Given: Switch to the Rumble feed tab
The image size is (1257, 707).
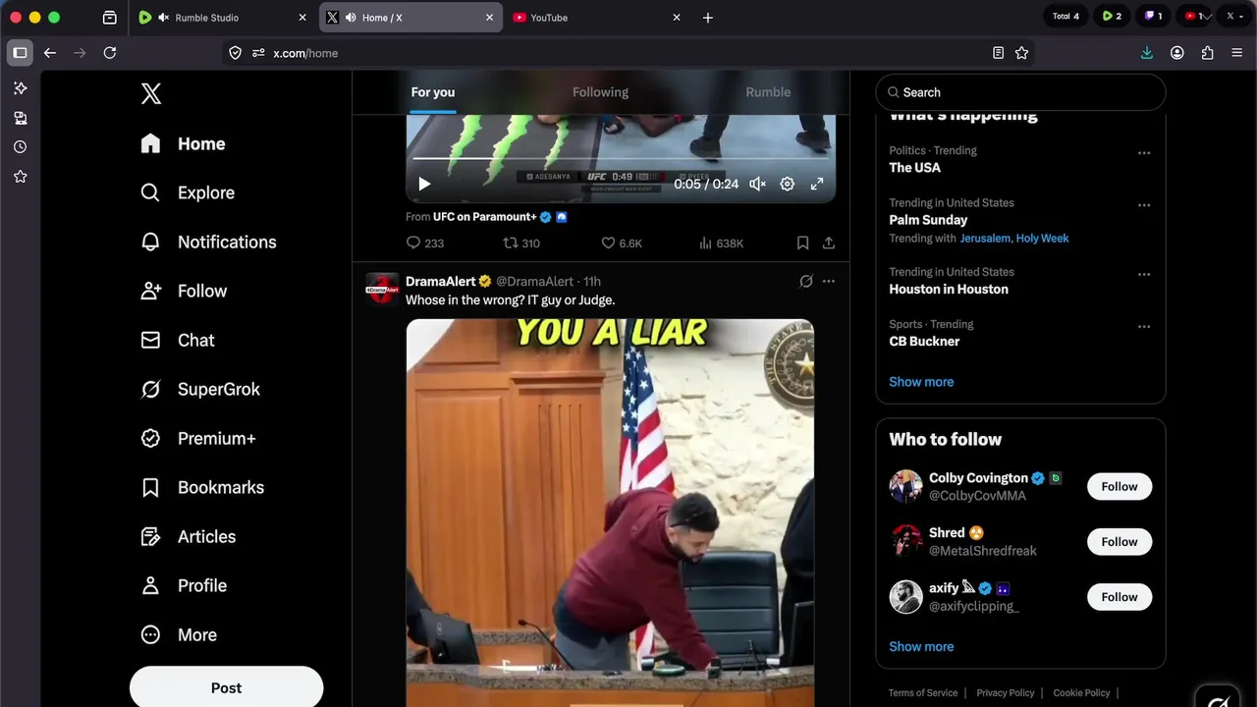Looking at the screenshot, I should [768, 92].
